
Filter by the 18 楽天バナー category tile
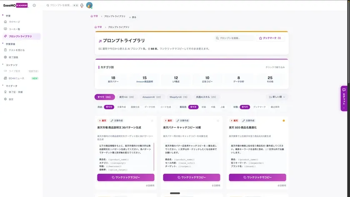click(113, 79)
